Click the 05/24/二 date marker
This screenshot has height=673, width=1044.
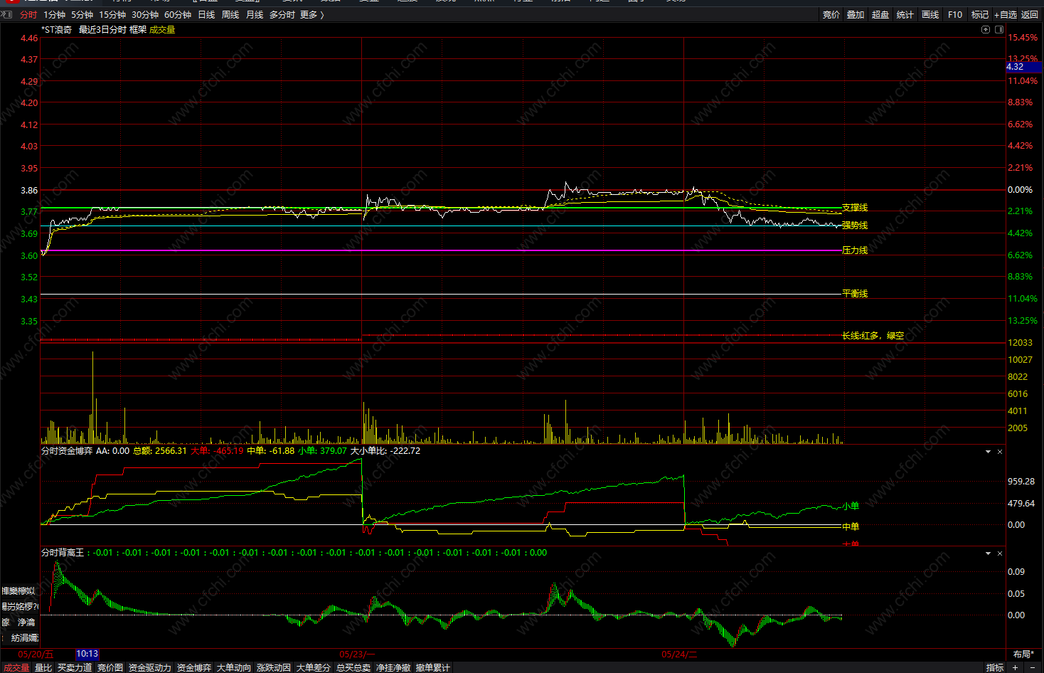coord(680,655)
